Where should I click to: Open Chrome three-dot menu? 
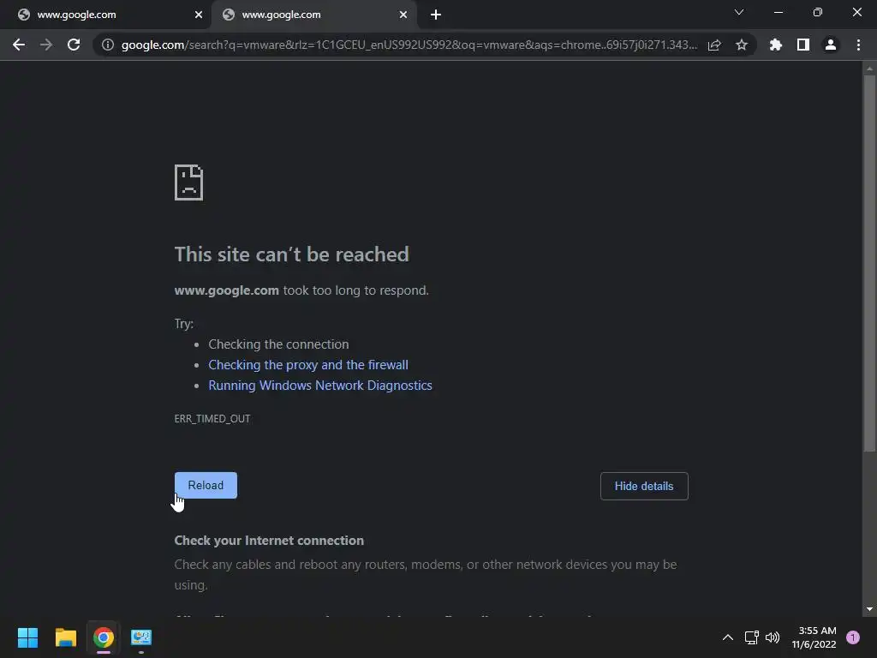coord(858,45)
